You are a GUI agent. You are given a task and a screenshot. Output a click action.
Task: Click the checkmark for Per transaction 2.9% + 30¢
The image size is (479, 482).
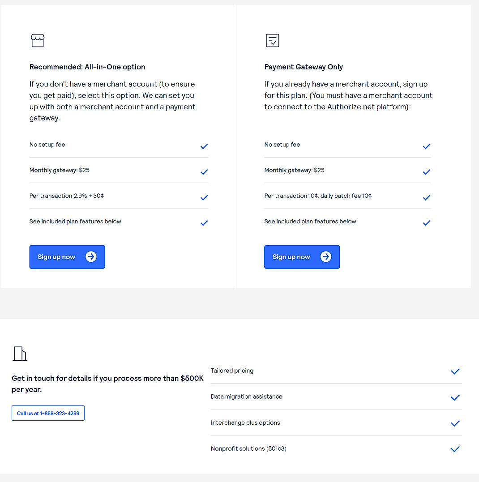click(x=204, y=197)
